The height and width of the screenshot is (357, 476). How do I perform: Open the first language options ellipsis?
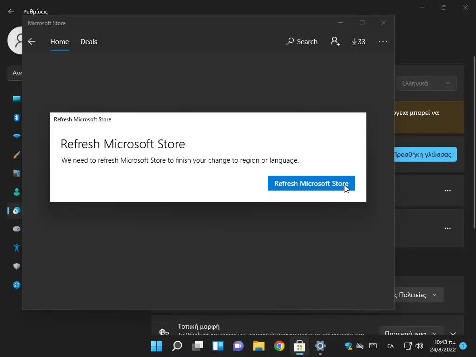click(x=448, y=191)
